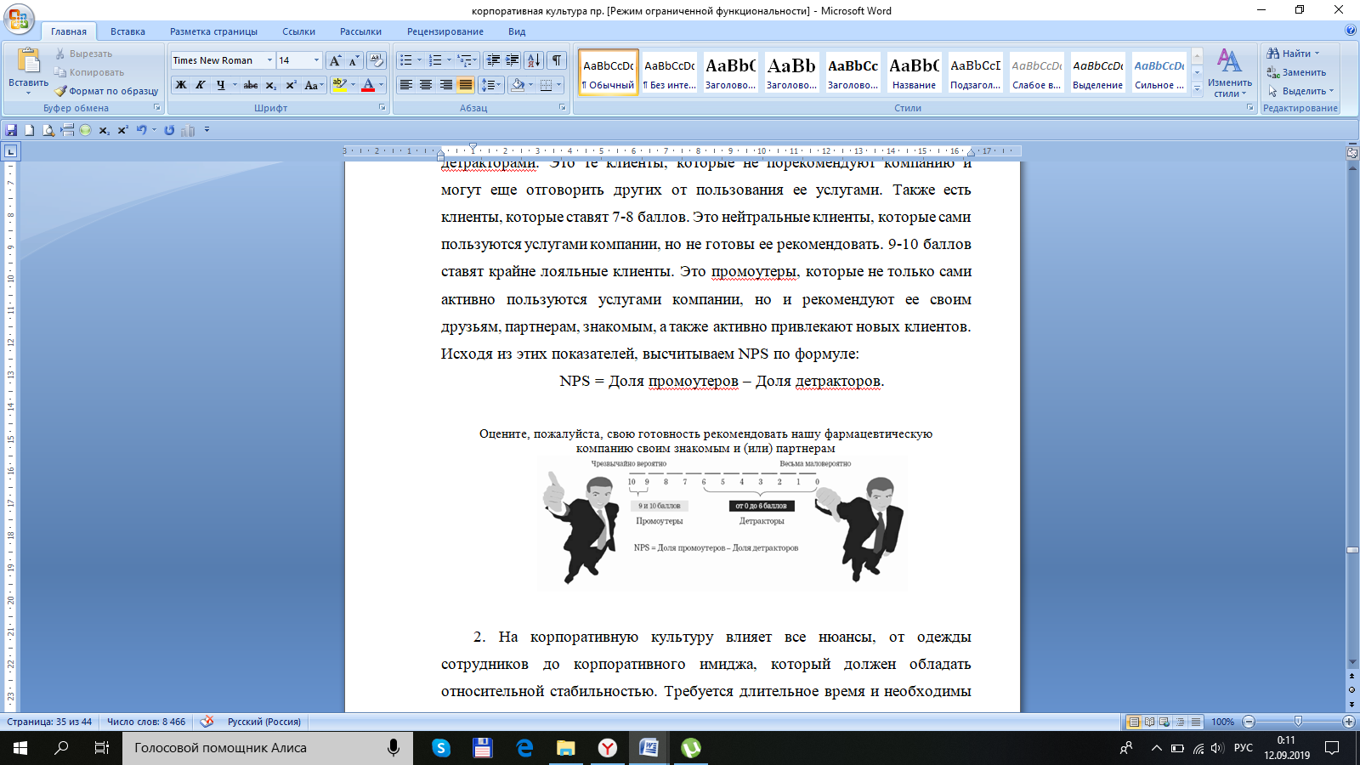The height and width of the screenshot is (765, 1360).
Task: Show paragraph marks with pilcrow button
Action: (557, 60)
